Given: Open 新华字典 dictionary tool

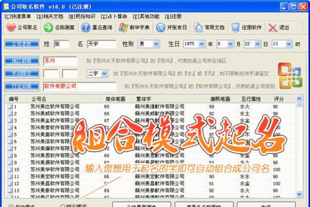Looking at the screenshot, I should [123, 27].
